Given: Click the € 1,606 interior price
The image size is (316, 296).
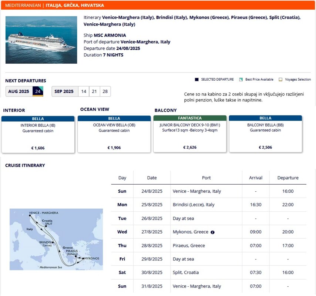Looking at the screenshot, I should click(x=38, y=148).
